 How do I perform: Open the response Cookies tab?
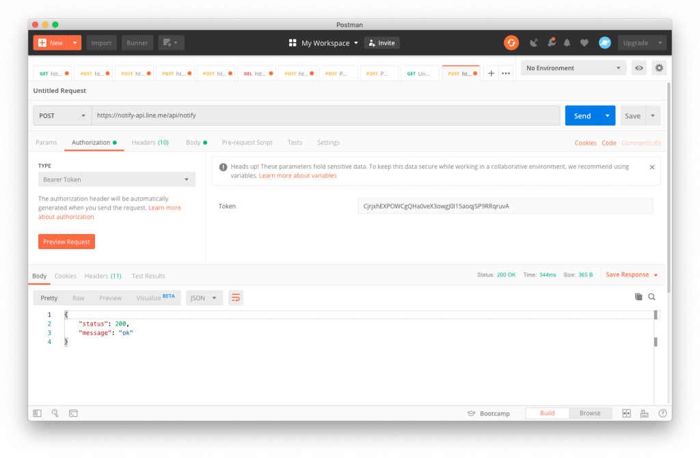tap(65, 276)
